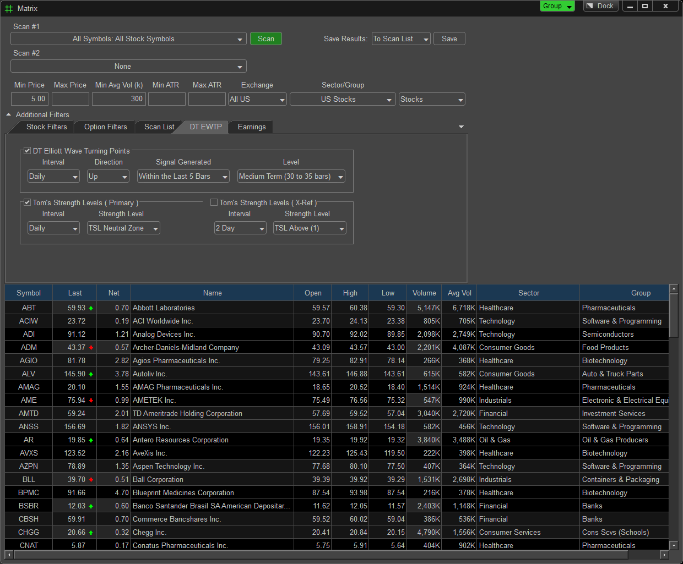Click the red down arrow next to ADM last price

pos(91,348)
